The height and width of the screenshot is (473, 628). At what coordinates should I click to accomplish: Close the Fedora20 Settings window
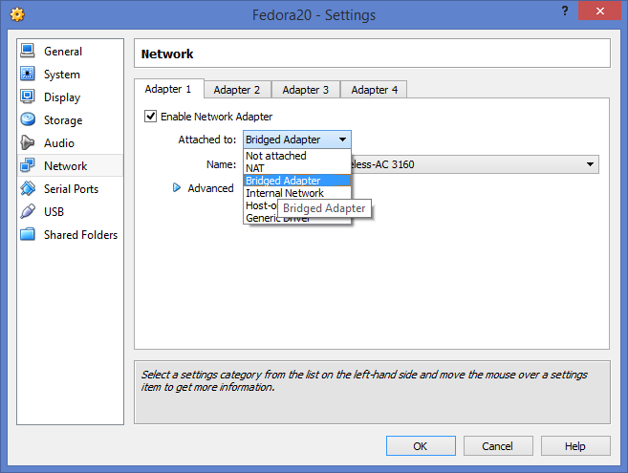click(x=599, y=11)
